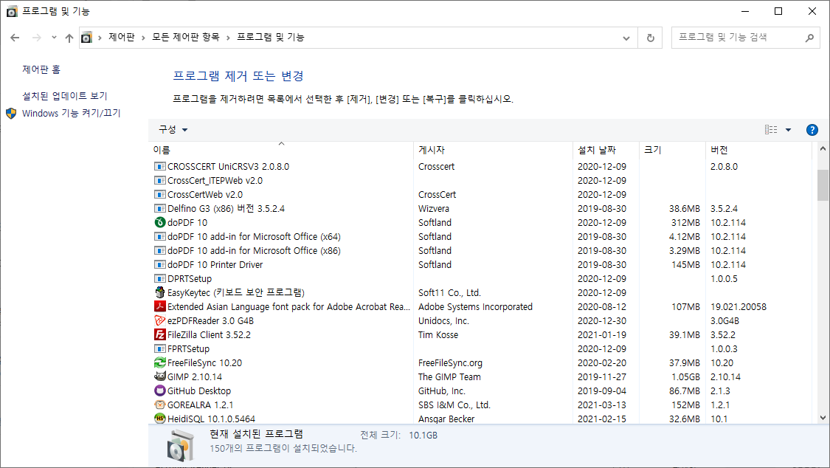Click the refresh button in the address bar
Image resolution: width=830 pixels, height=468 pixels.
[x=651, y=38]
